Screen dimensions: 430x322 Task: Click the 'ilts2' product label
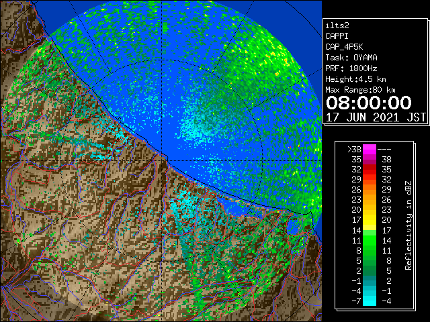[x=337, y=25]
